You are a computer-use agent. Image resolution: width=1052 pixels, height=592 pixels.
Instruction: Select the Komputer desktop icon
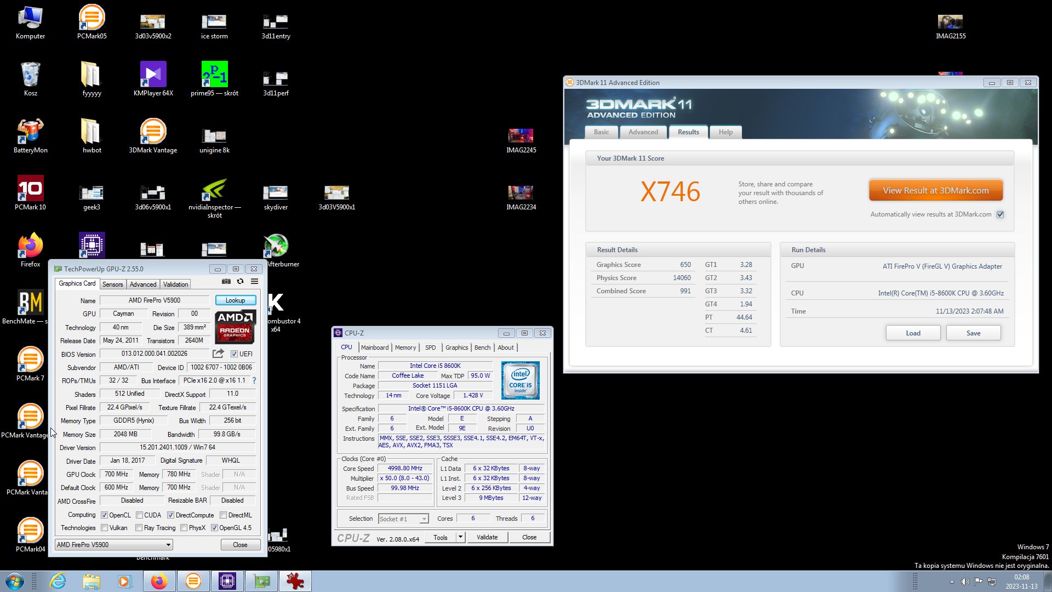coord(30,22)
